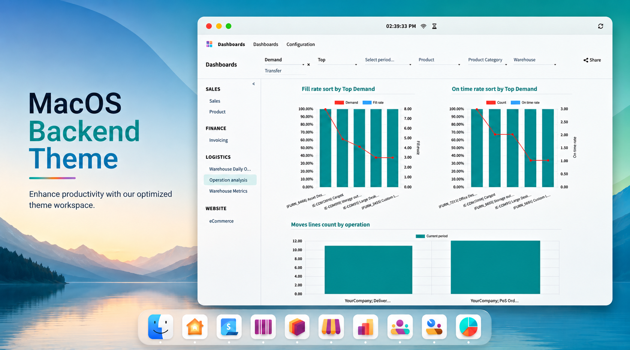Click the hourglass icon in title bar
The width and height of the screenshot is (630, 350).
pyautogui.click(x=434, y=26)
